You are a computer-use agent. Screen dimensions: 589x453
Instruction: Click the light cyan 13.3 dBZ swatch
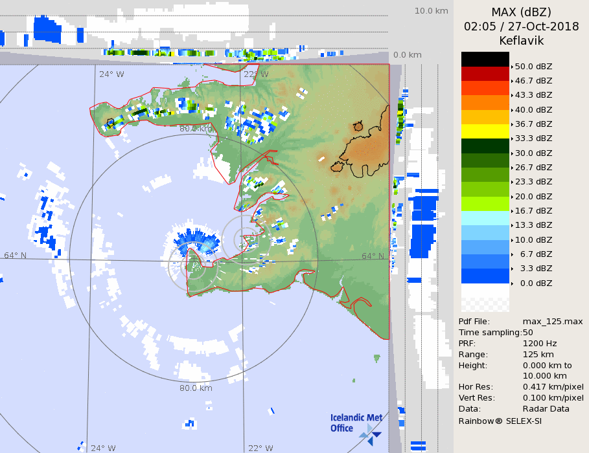coord(485,218)
